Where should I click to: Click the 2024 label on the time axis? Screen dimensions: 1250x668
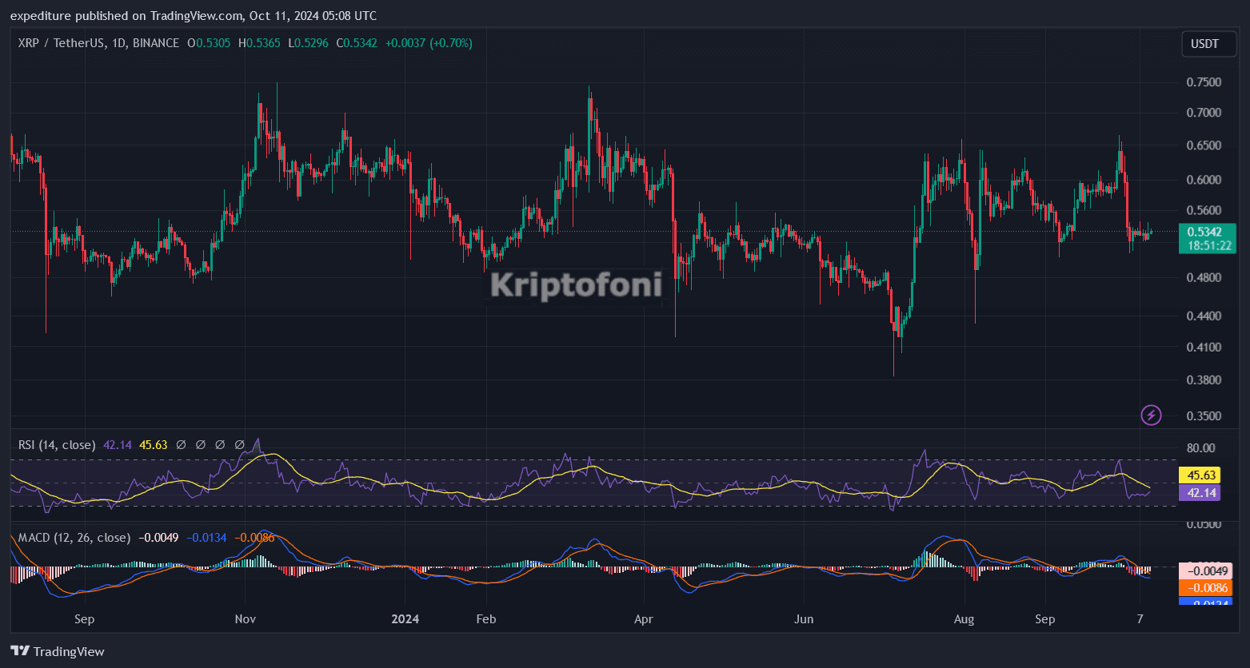[x=405, y=618]
